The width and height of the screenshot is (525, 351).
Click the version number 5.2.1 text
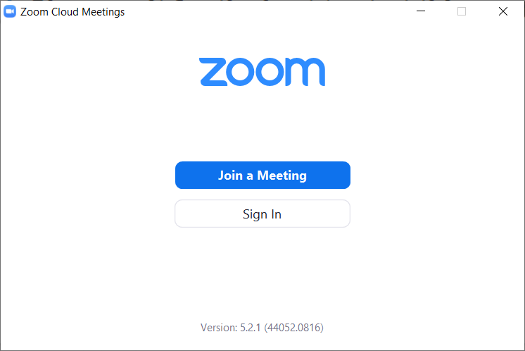250,328
